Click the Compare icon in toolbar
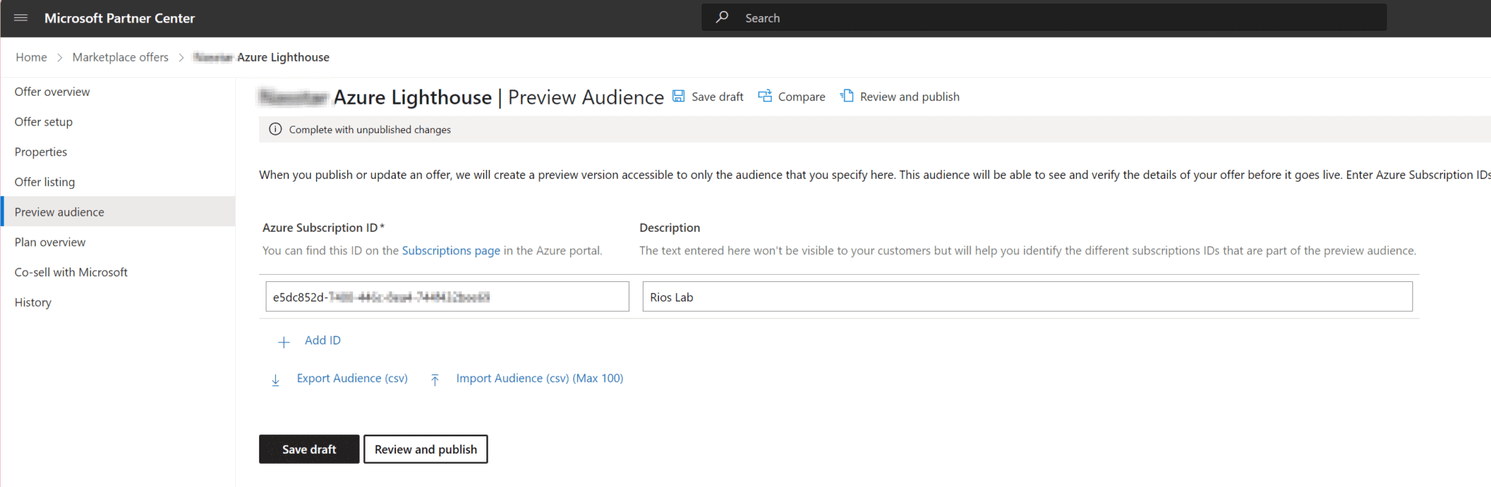Image resolution: width=1491 pixels, height=487 pixels. click(764, 97)
